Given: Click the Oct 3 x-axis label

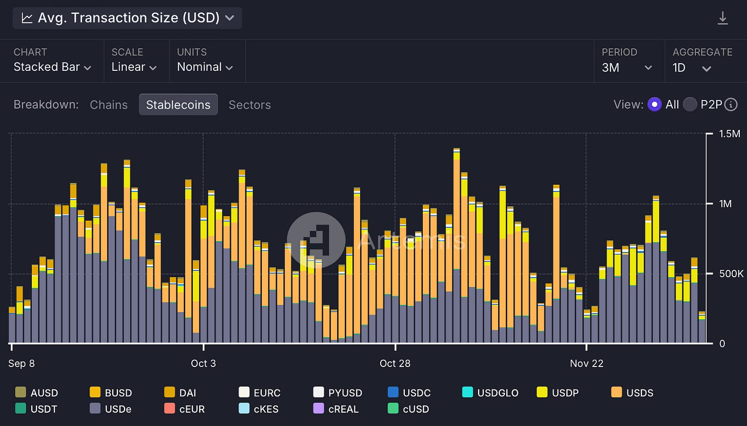Looking at the screenshot, I should [x=203, y=363].
